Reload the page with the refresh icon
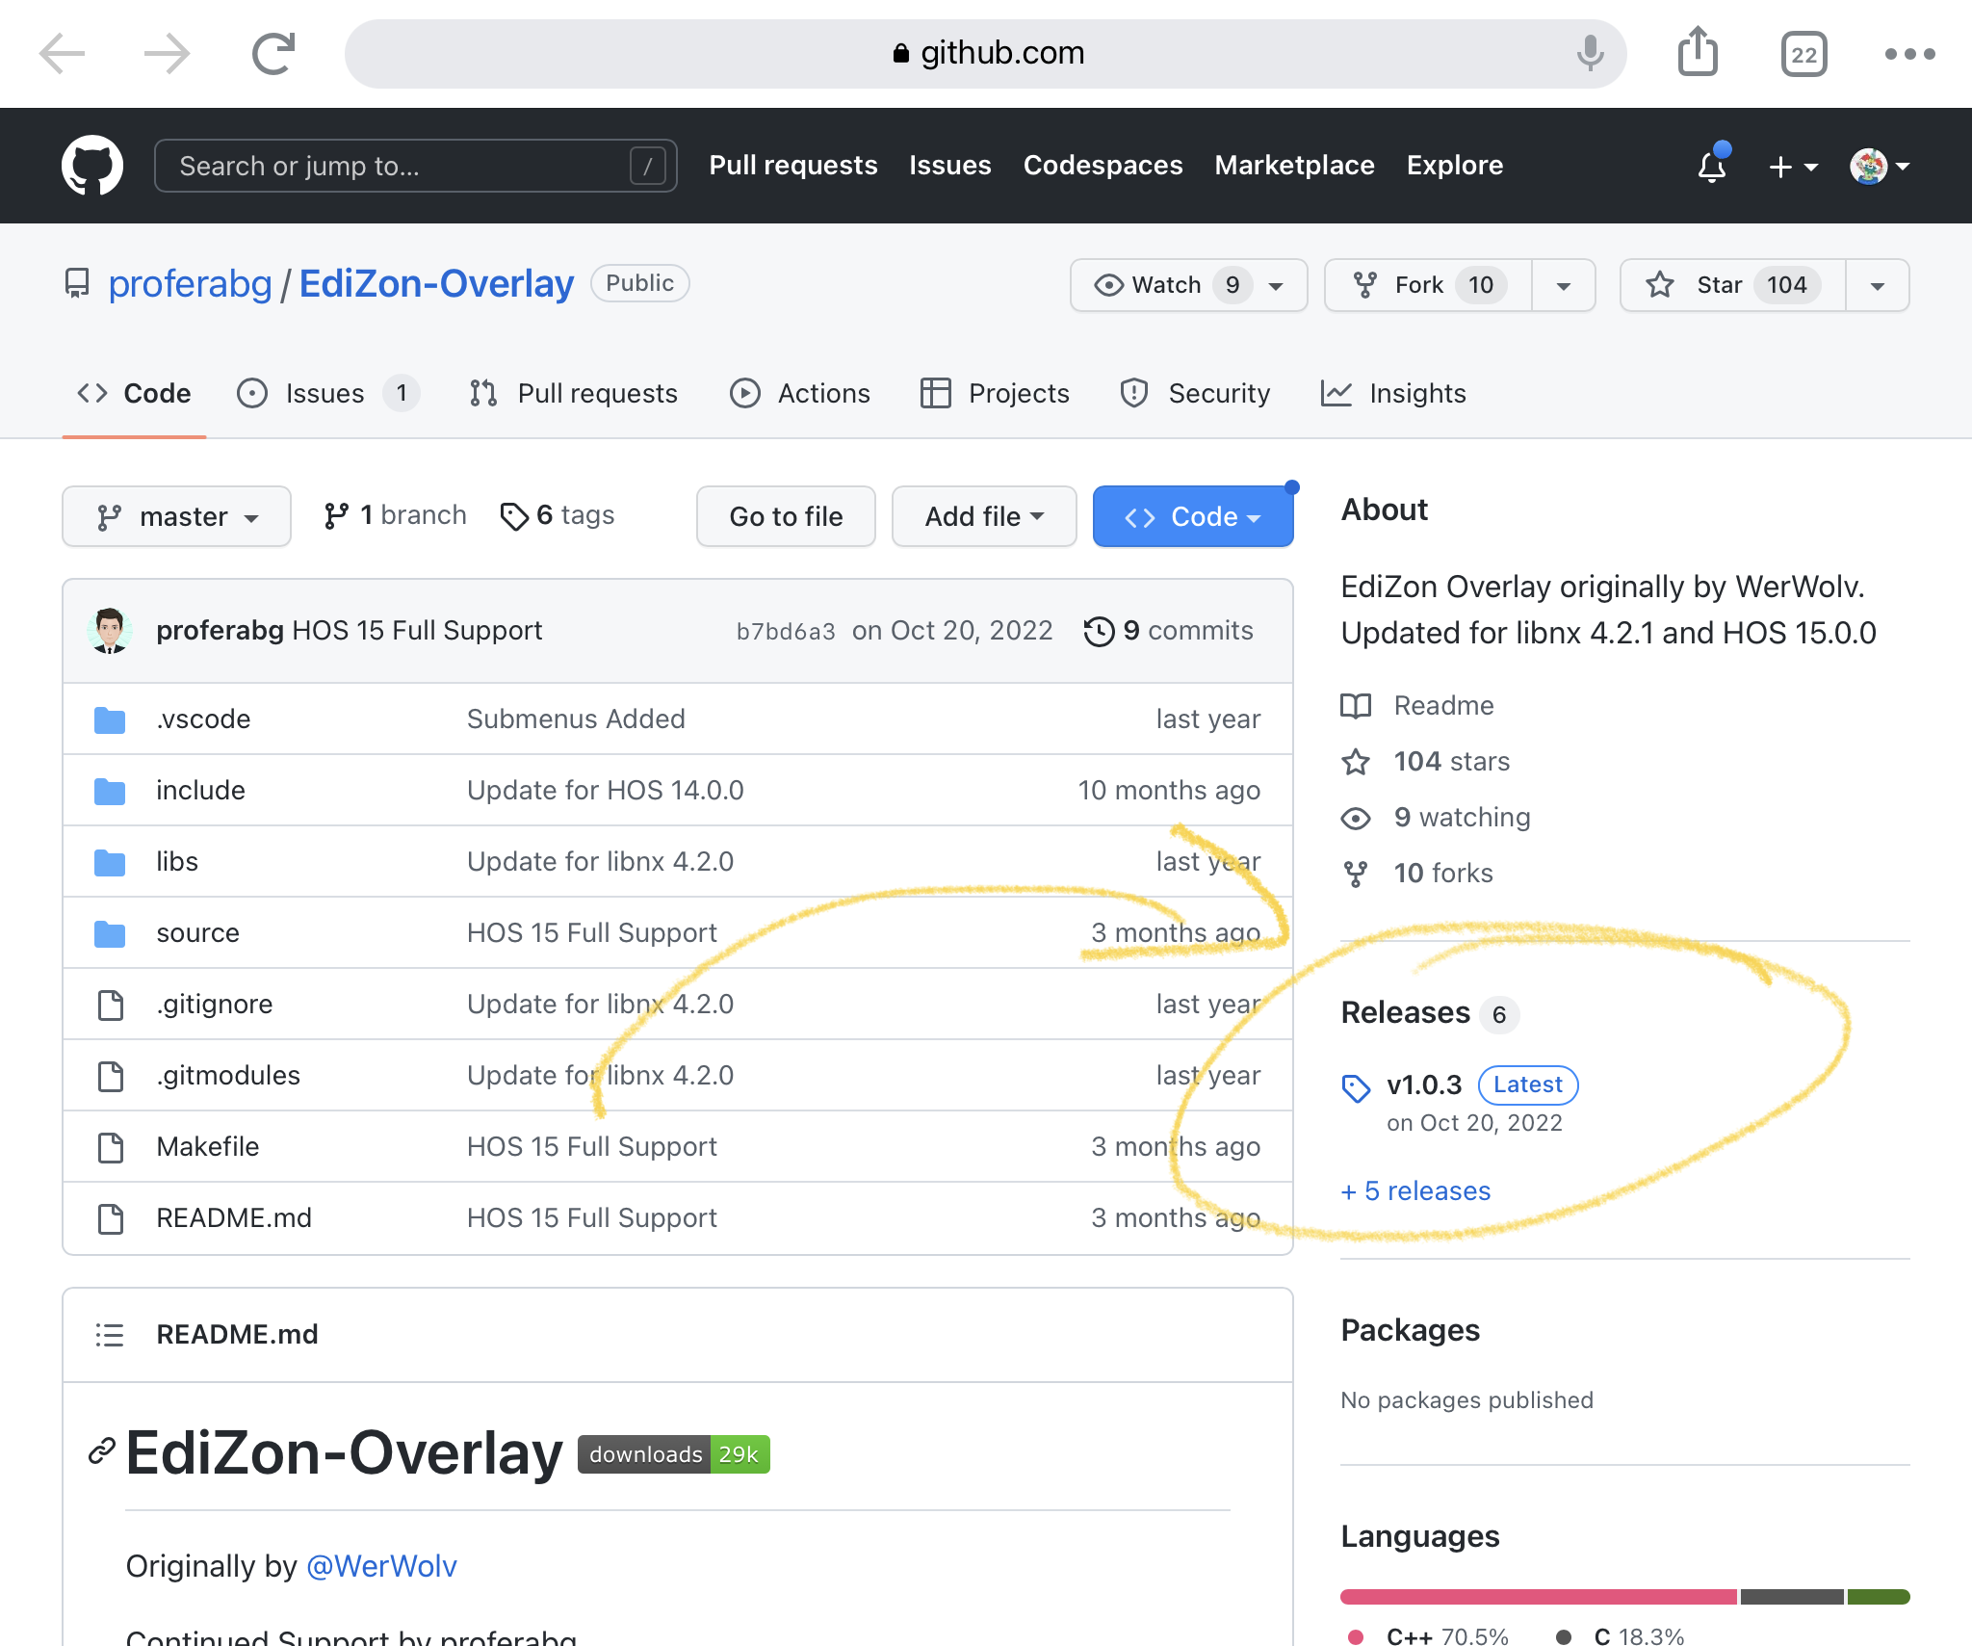Image resolution: width=1972 pixels, height=1646 pixels. tap(273, 54)
